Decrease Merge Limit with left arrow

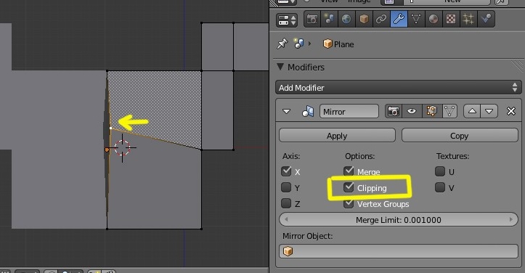pyautogui.click(x=286, y=220)
